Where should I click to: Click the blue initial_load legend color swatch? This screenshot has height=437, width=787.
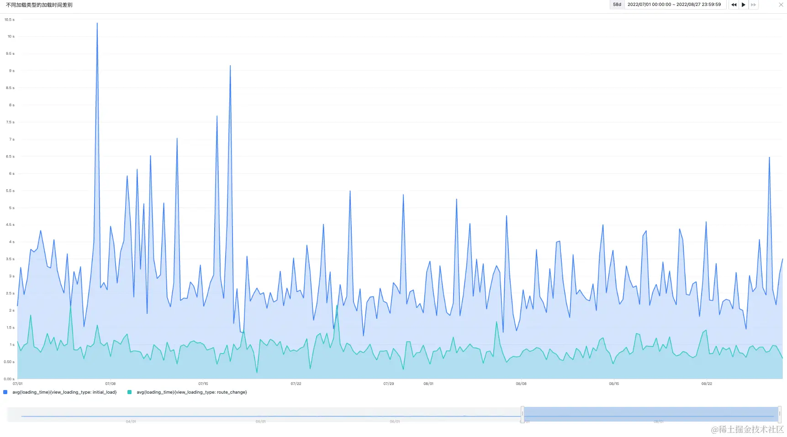5,392
